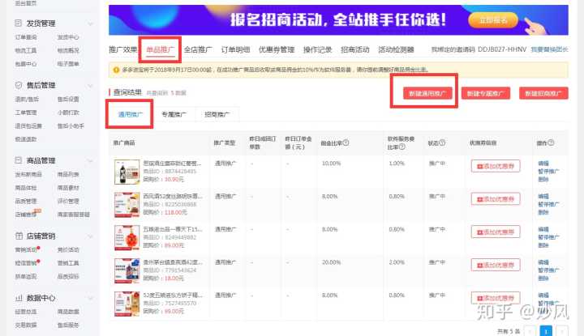Add coupon for the 10.00% commission product

pos(496,166)
